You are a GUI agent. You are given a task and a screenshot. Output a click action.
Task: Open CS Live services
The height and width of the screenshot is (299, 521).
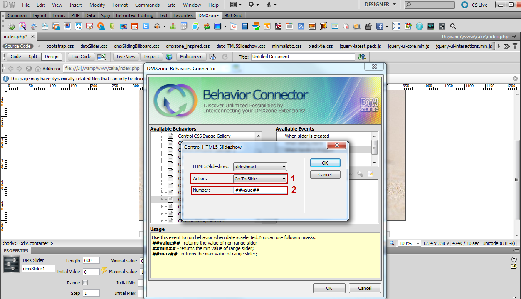point(474,5)
